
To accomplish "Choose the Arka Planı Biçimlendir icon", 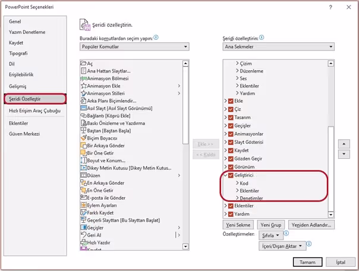I will point(84,101).
